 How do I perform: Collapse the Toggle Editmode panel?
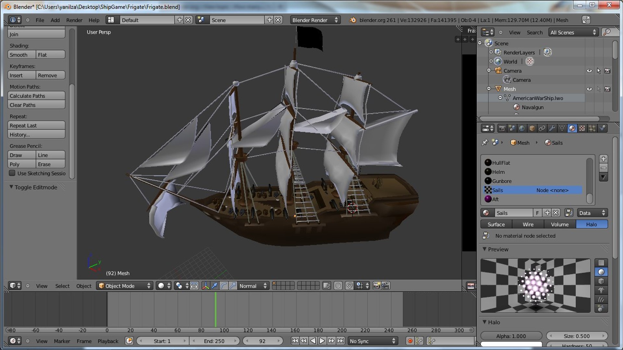click(x=11, y=187)
